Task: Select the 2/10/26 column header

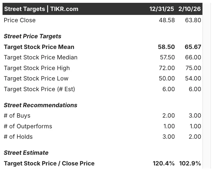Action: click(x=189, y=9)
